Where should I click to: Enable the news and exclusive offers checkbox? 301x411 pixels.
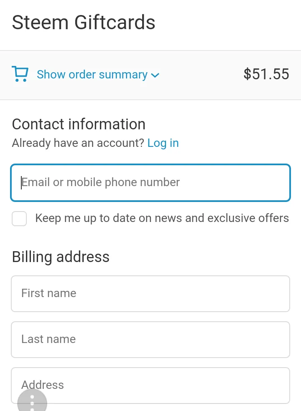tap(19, 218)
